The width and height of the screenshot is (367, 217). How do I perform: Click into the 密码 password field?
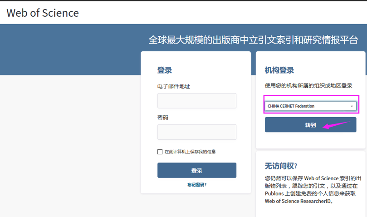tap(196, 132)
